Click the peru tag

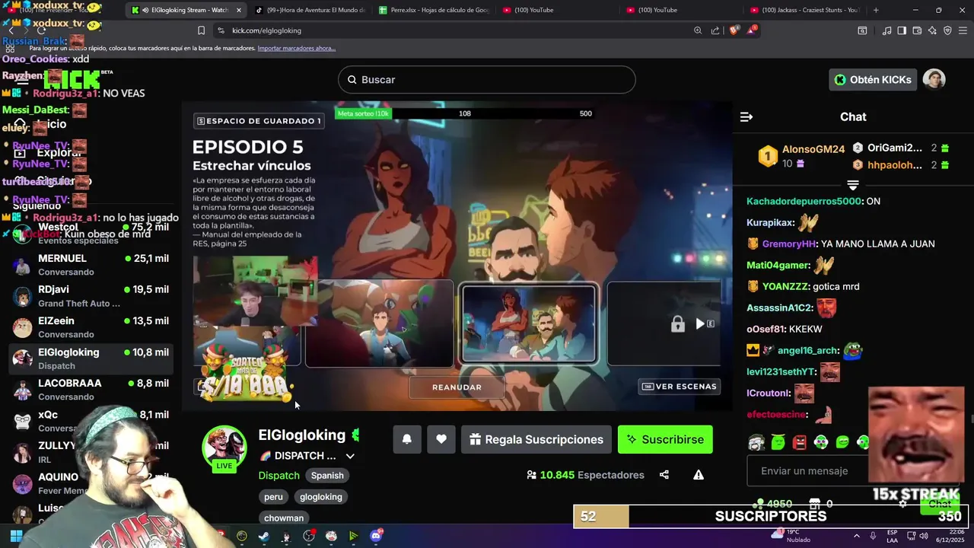[x=274, y=497]
